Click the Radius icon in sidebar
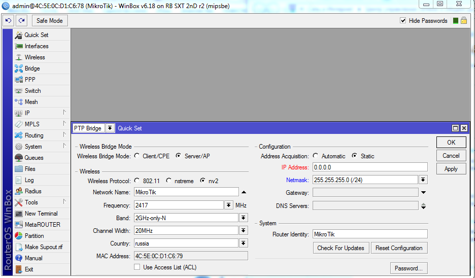Viewport: 475px width, 278px height. [x=19, y=191]
